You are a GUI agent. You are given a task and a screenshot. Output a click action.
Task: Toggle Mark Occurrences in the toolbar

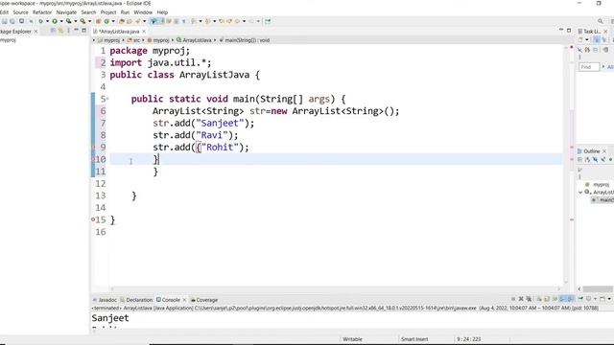pos(162,21)
